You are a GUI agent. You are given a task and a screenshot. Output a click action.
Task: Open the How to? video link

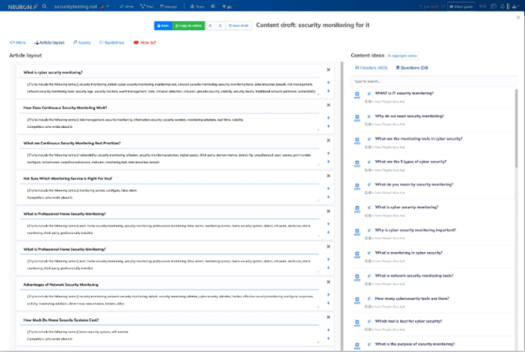145,43
